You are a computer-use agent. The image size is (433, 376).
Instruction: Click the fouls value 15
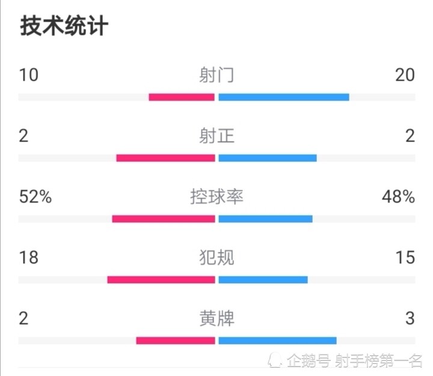[405, 257]
